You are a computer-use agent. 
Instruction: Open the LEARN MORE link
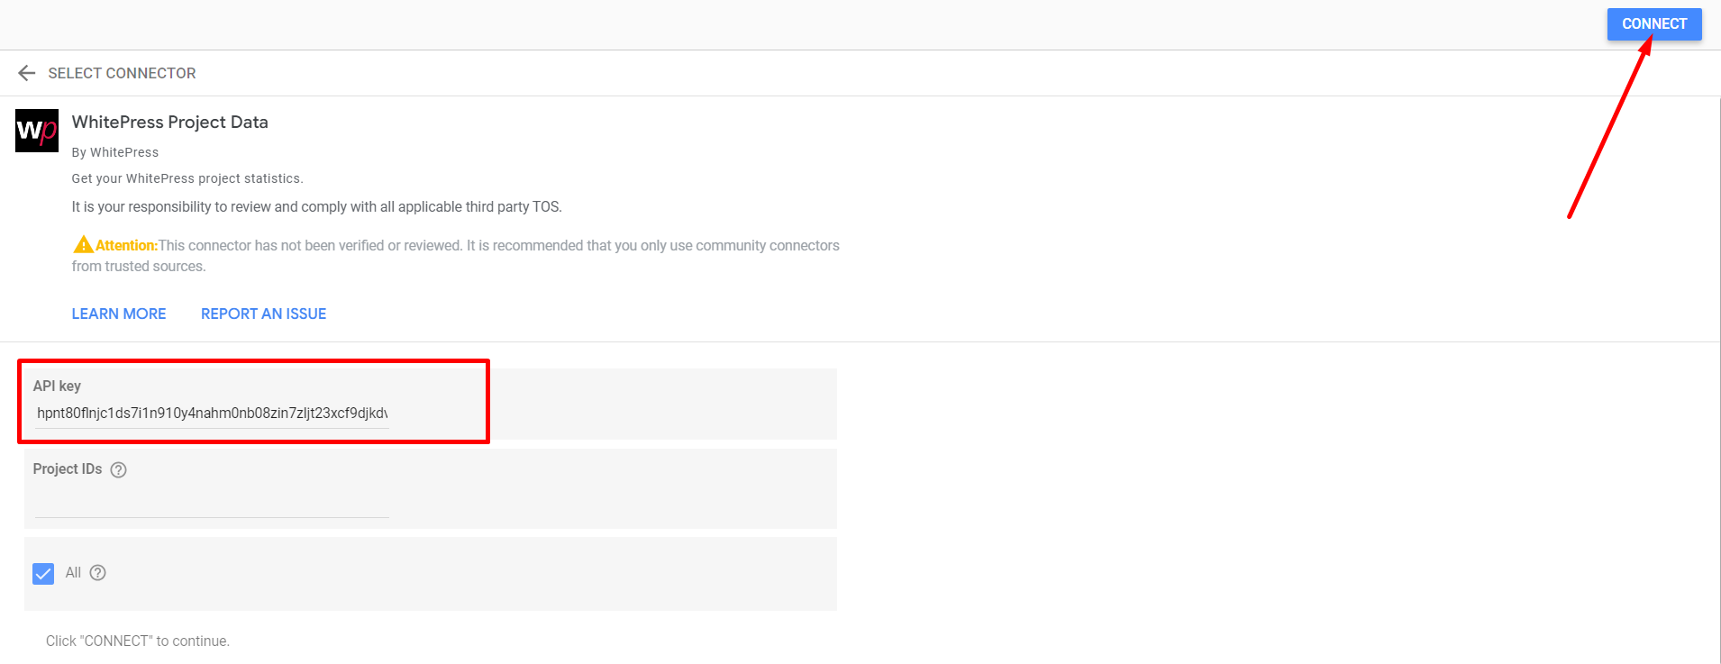tap(119, 314)
